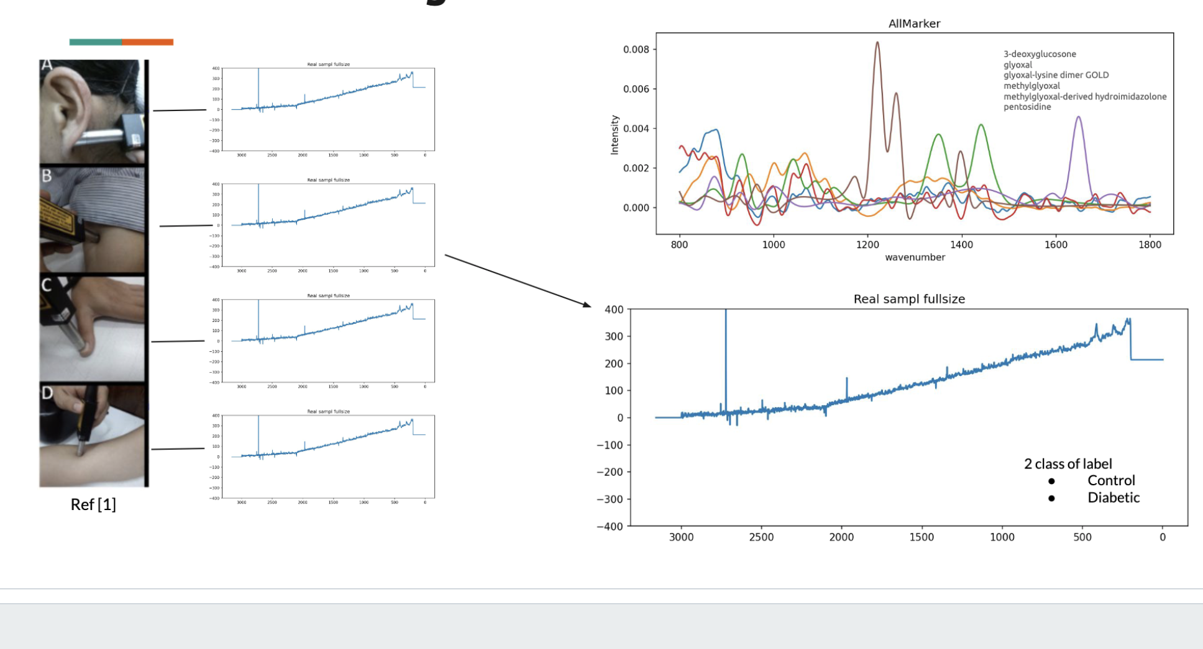Select the teal segment of the title bar
Screen dimensions: 1203x649
[95, 42]
